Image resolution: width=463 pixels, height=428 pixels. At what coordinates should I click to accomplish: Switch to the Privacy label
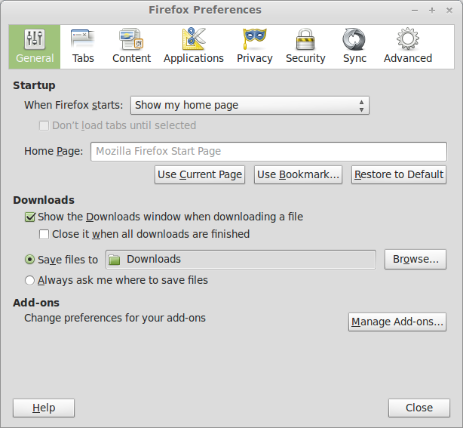tap(255, 59)
